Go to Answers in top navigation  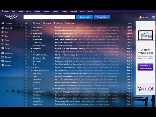tap(74, 11)
